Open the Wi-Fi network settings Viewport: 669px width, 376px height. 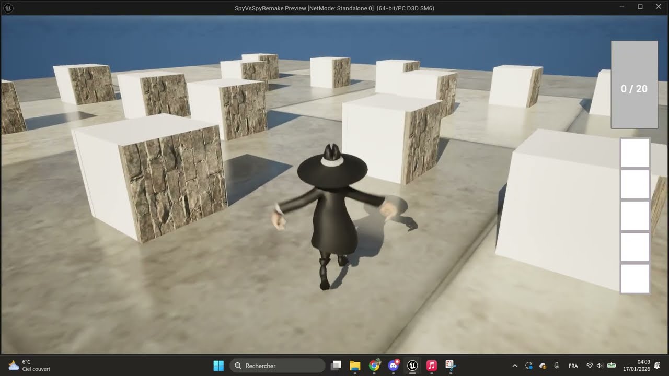click(590, 366)
